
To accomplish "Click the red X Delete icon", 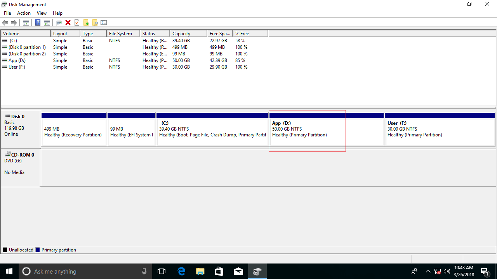I will 68,23.
